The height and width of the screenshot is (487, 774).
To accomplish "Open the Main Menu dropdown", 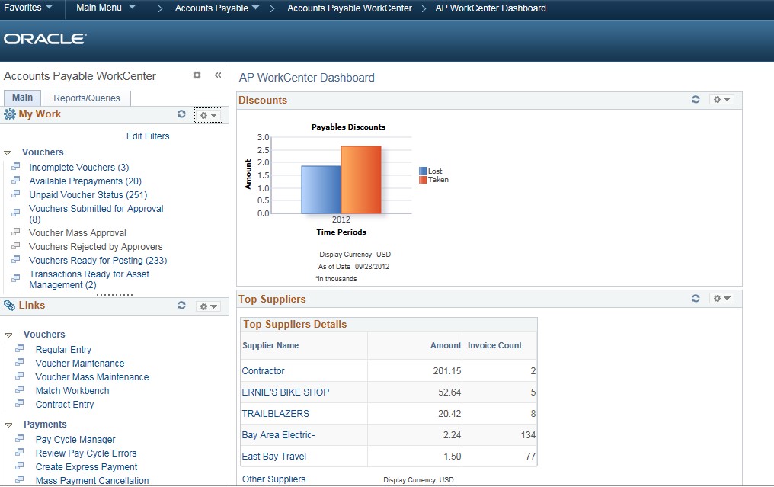I will (106, 8).
